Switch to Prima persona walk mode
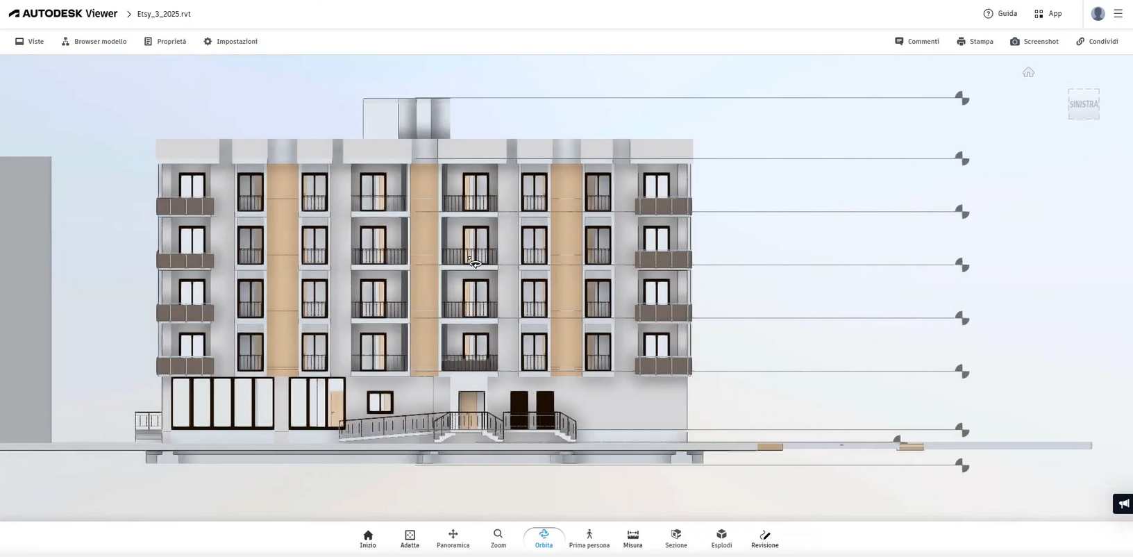1133x557 pixels. click(589, 539)
